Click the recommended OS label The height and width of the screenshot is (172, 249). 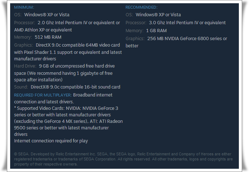129,15
